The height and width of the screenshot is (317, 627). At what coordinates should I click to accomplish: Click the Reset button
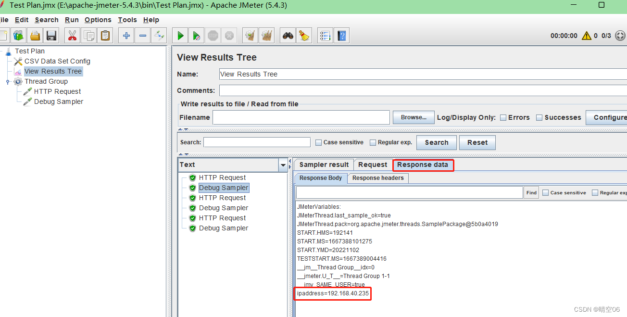point(477,142)
